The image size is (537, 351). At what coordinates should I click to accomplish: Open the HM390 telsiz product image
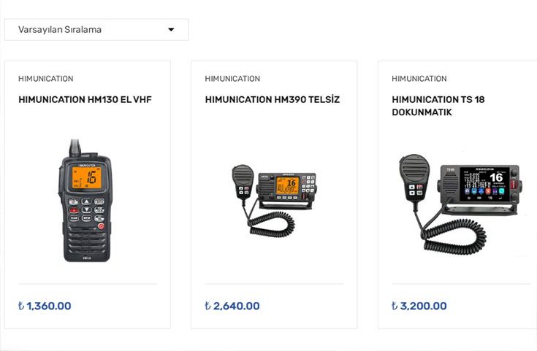pyautogui.click(x=274, y=201)
